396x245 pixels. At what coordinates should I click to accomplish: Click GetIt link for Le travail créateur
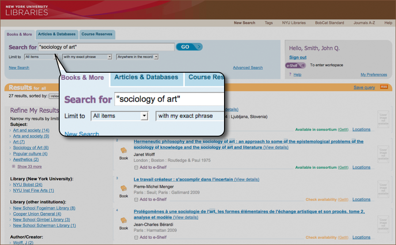pos(343,200)
